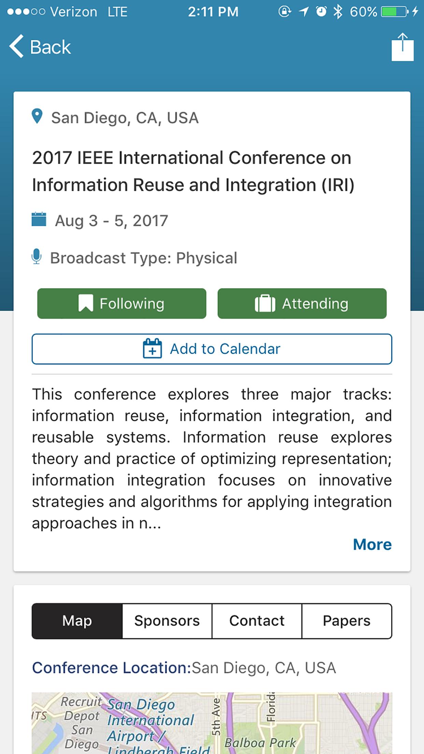Image resolution: width=424 pixels, height=754 pixels.
Task: Tap the calendar-plus icon
Action: click(152, 348)
